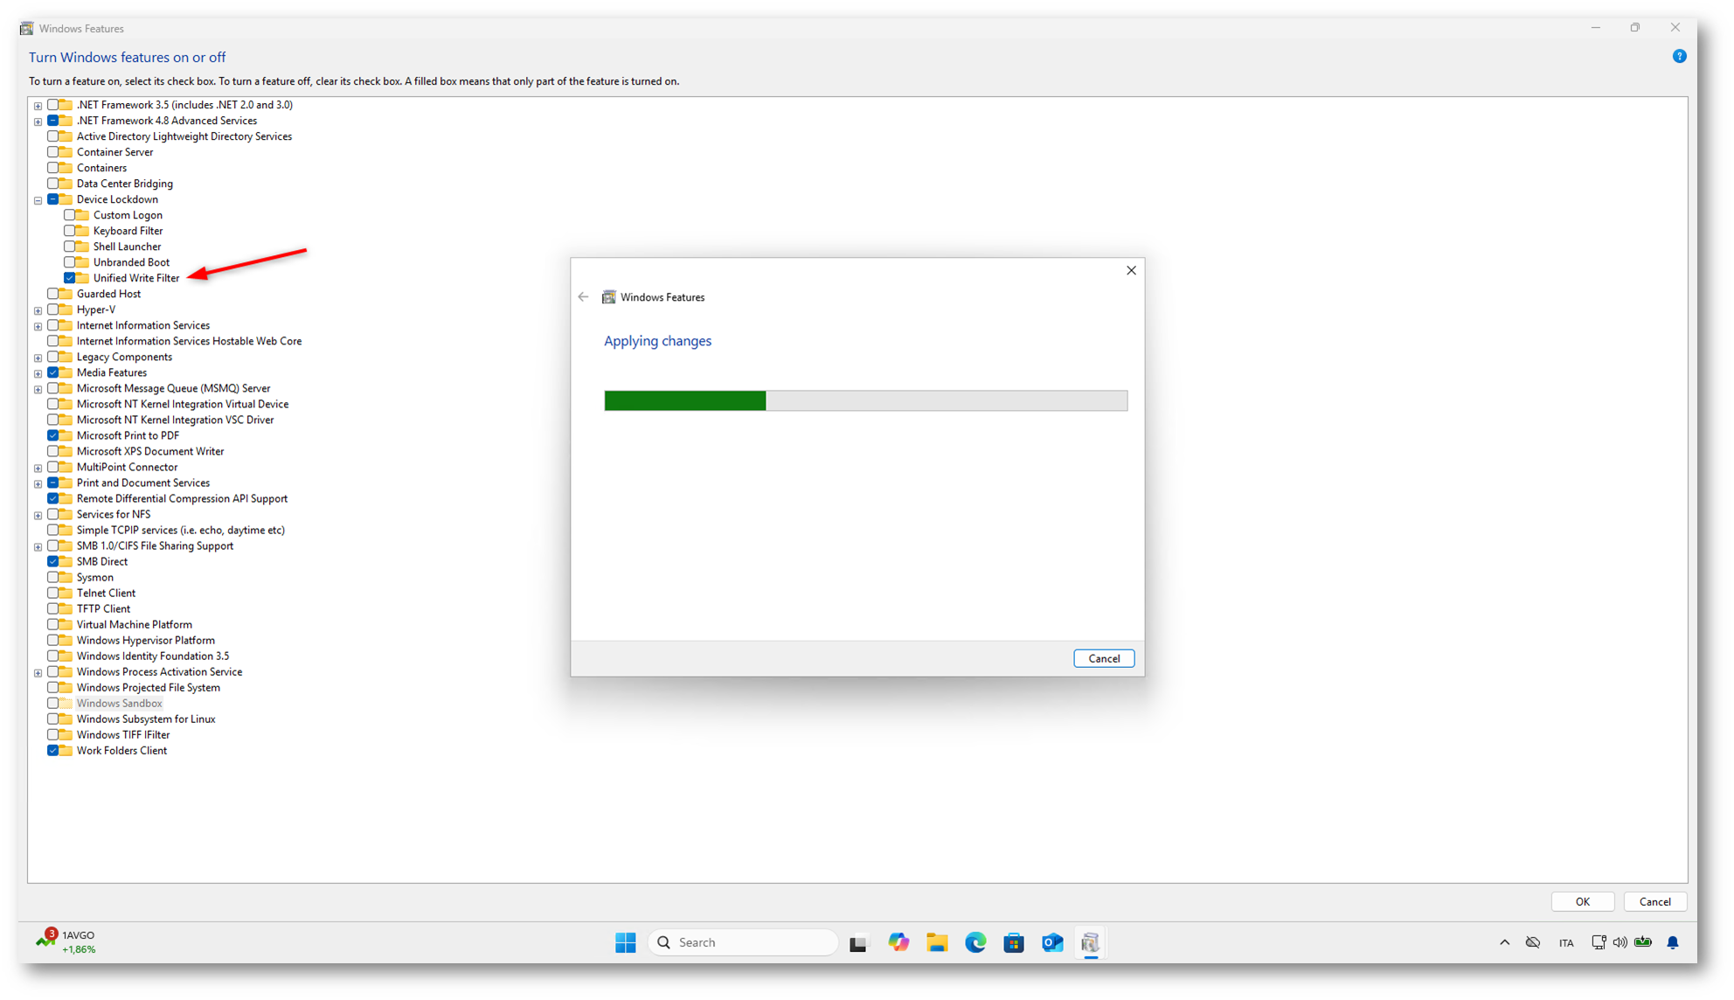Viewport: 1734px width, 1000px height.
Task: Select the "Container Server" label
Action: (114, 152)
